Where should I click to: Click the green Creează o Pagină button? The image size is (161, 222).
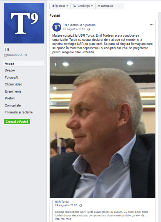point(17,122)
